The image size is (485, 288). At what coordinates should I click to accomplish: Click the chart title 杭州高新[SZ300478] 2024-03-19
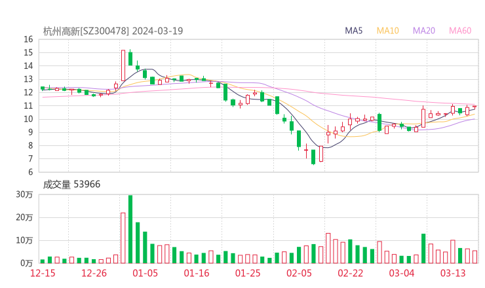(x=113, y=31)
